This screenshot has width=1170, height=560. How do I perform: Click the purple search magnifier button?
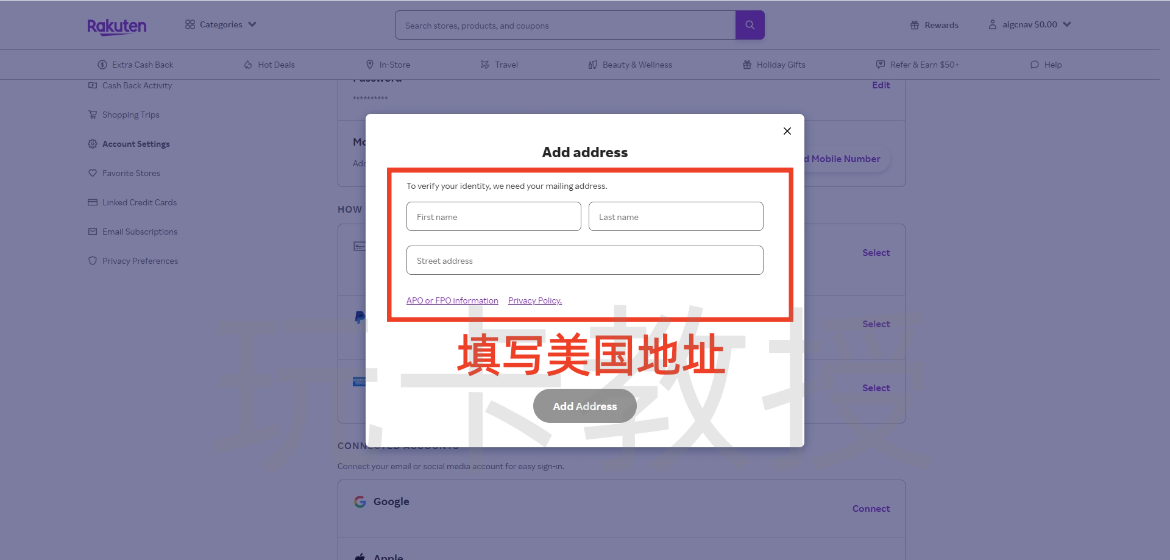click(750, 25)
